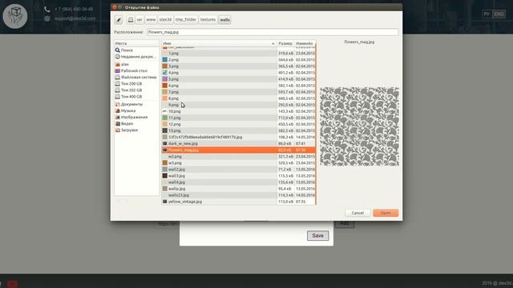Viewport: 513px width, 288px height.
Task: Toggle the pencil type-a-filename button
Action: [x=119, y=20]
